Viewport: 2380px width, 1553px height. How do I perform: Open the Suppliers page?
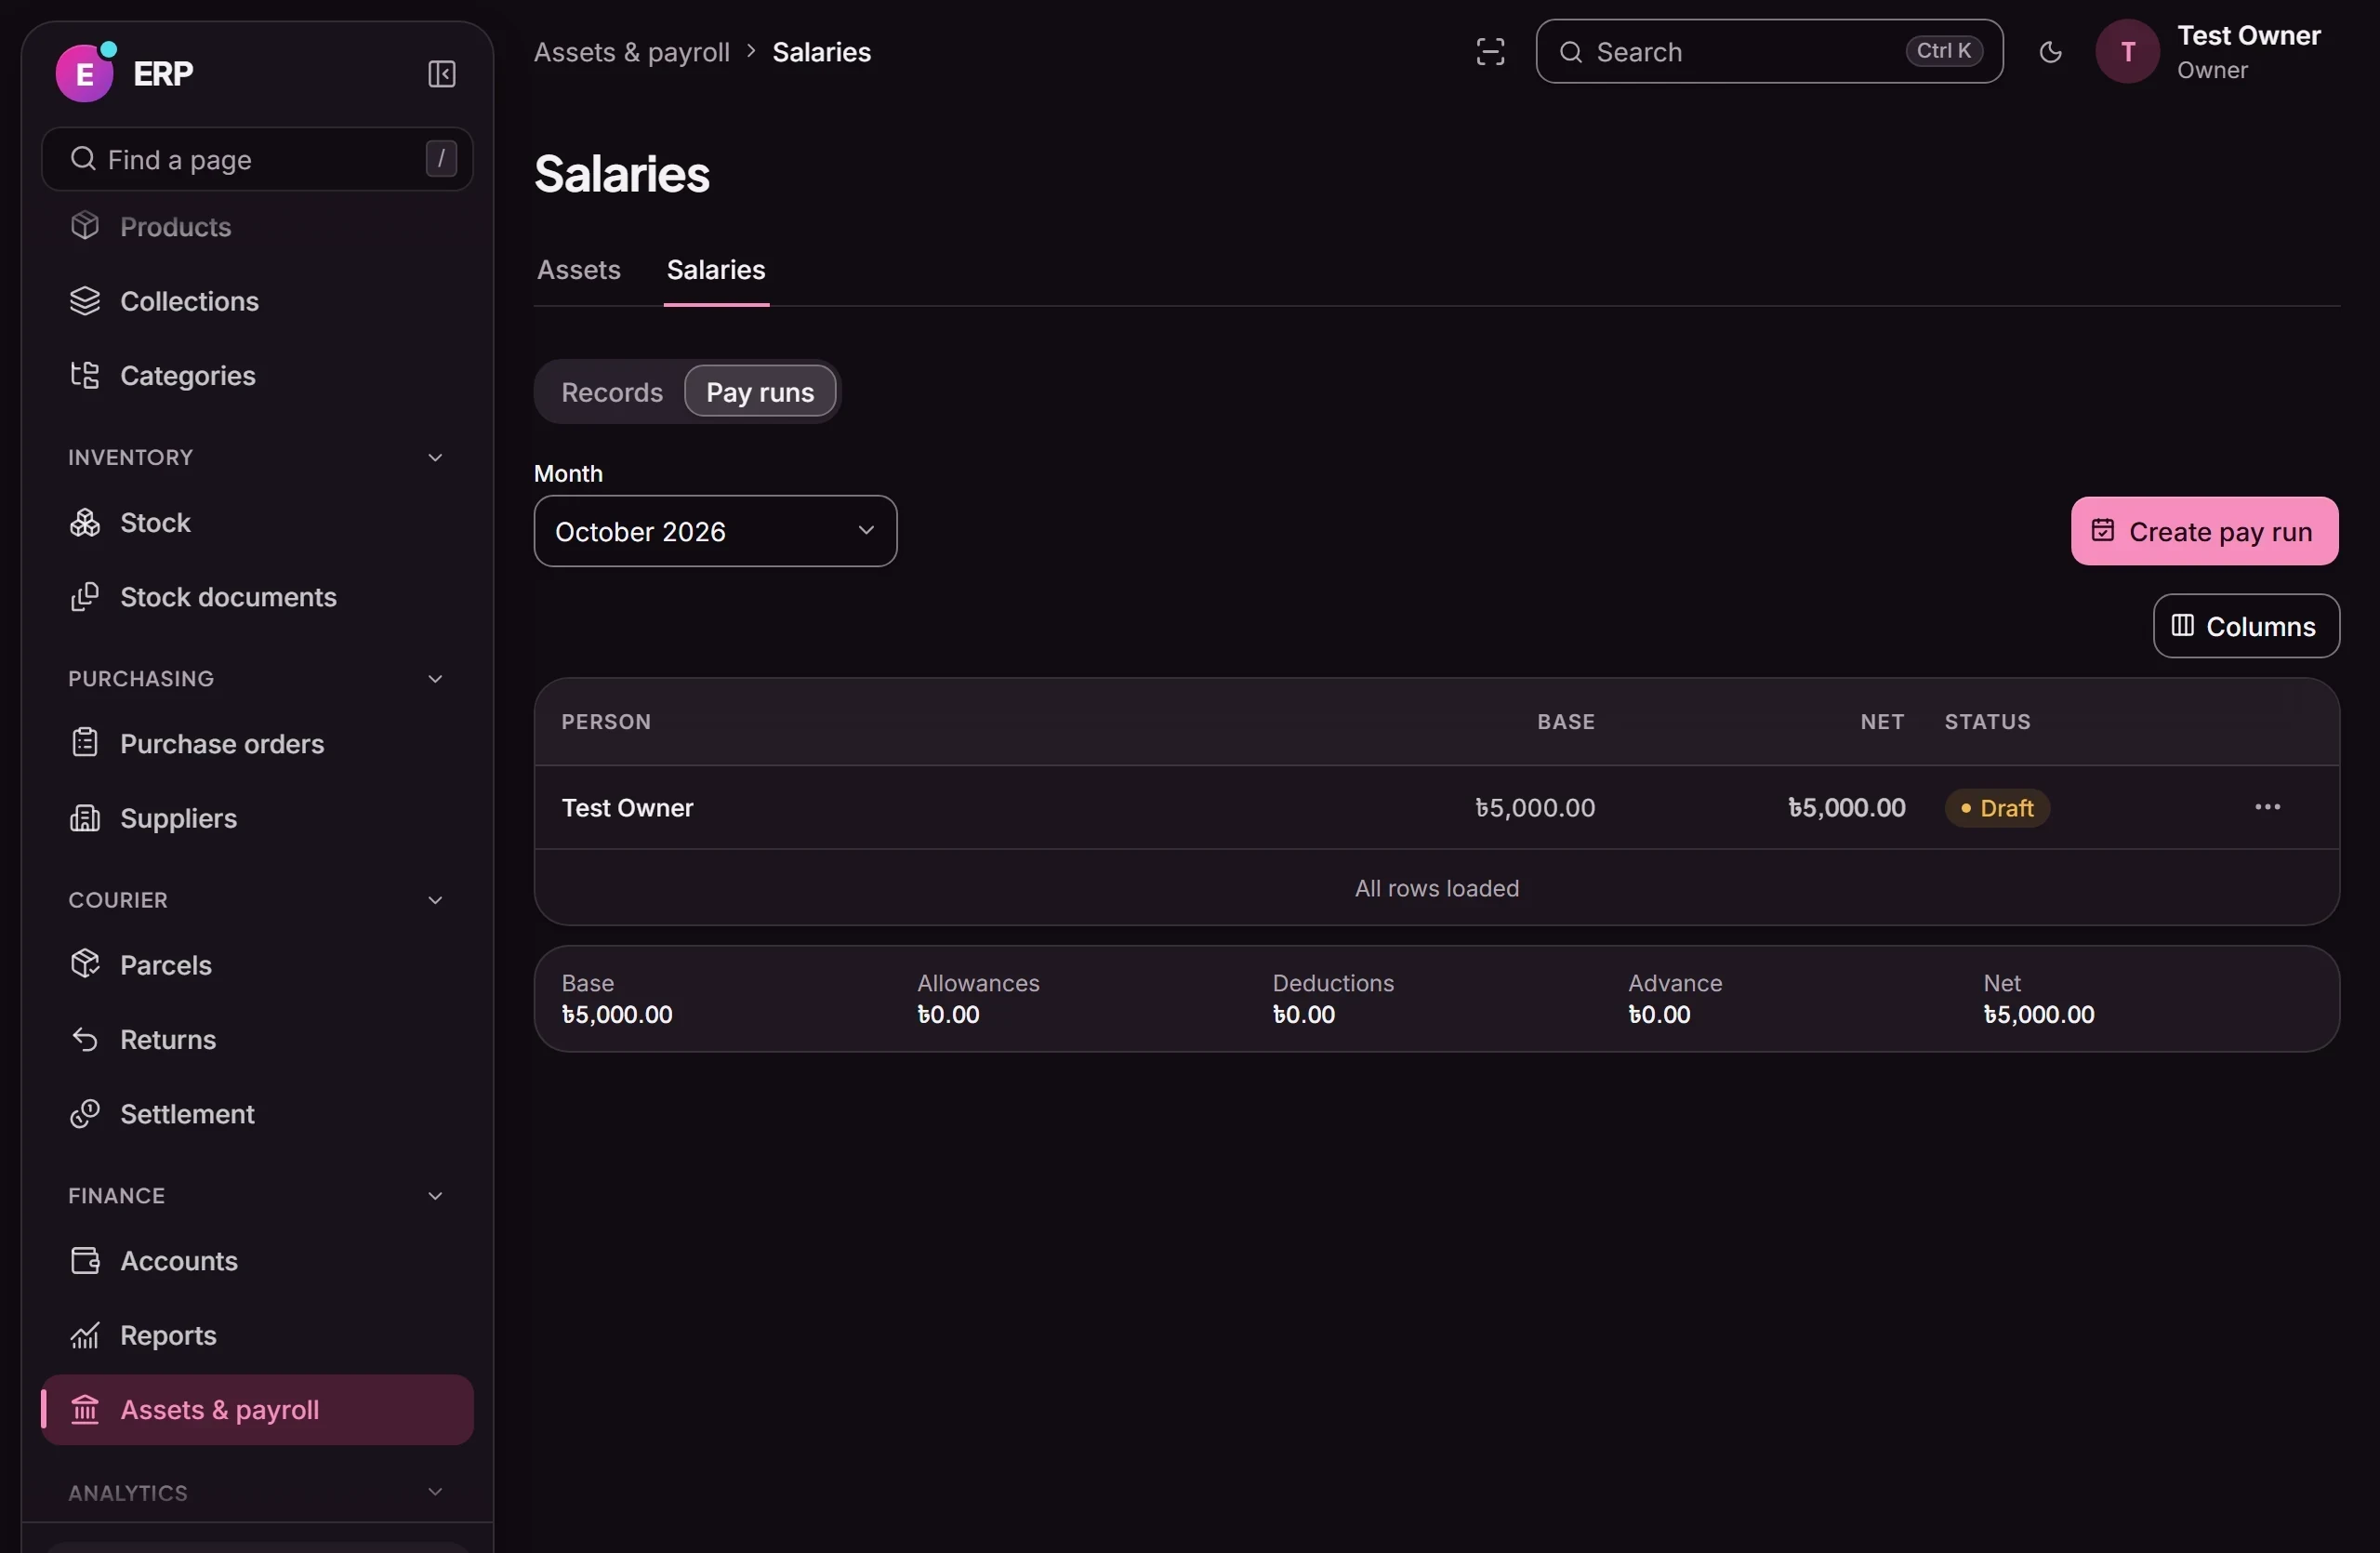[x=257, y=818]
